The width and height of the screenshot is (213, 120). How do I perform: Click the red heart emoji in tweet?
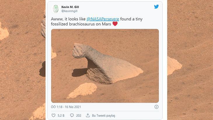(x=115, y=24)
